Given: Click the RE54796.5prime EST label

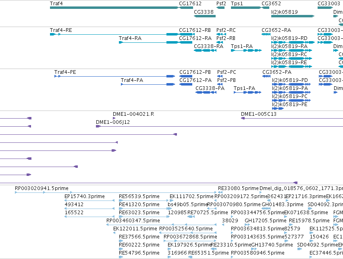Looking at the screenshot, I should tap(139, 253).
